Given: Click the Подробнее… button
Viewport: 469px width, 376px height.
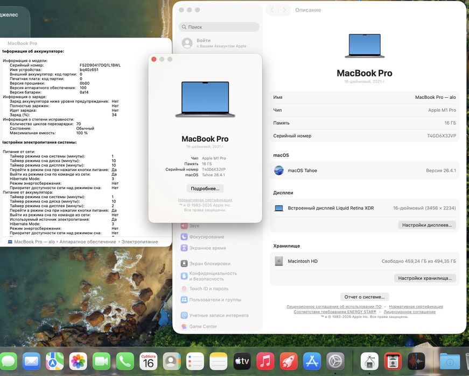Looking at the screenshot, I should [x=205, y=189].
